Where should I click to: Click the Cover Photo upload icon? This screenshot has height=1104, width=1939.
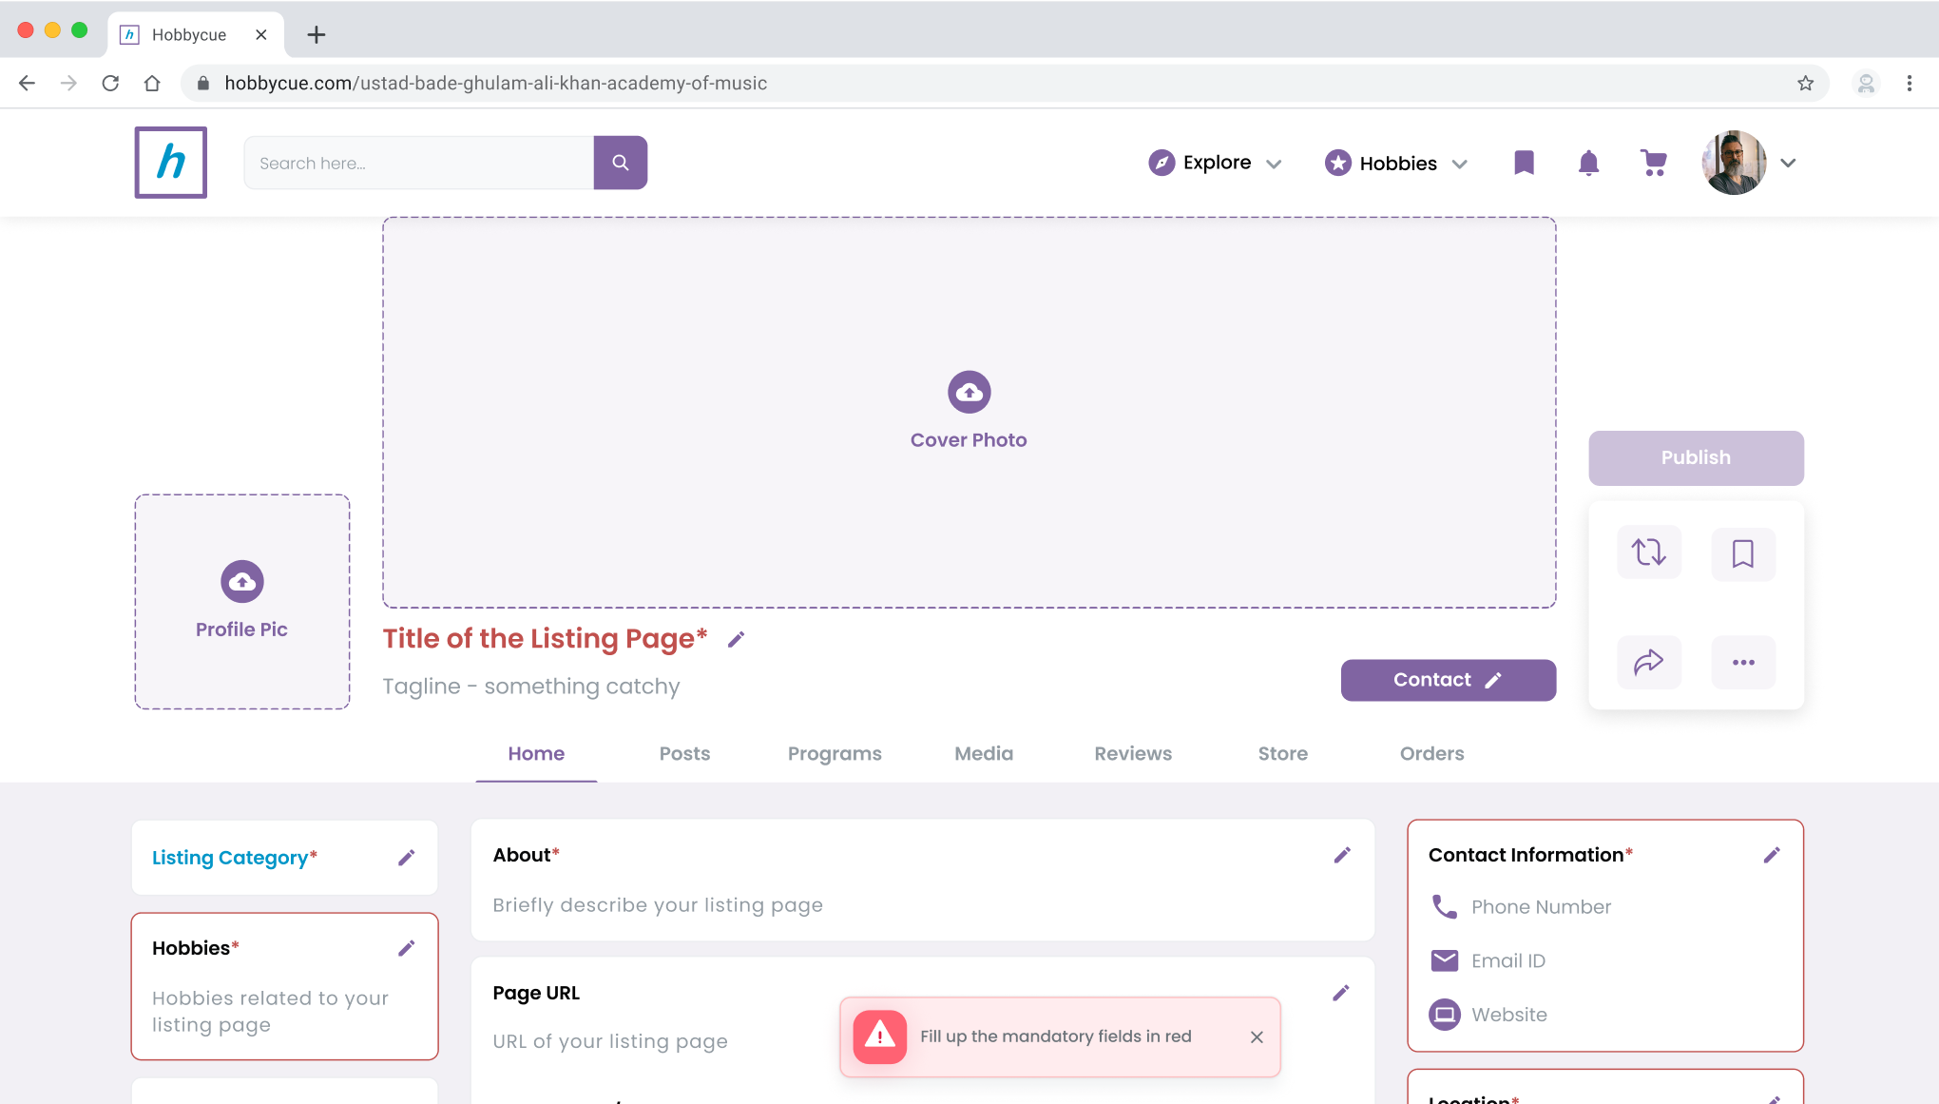click(969, 392)
